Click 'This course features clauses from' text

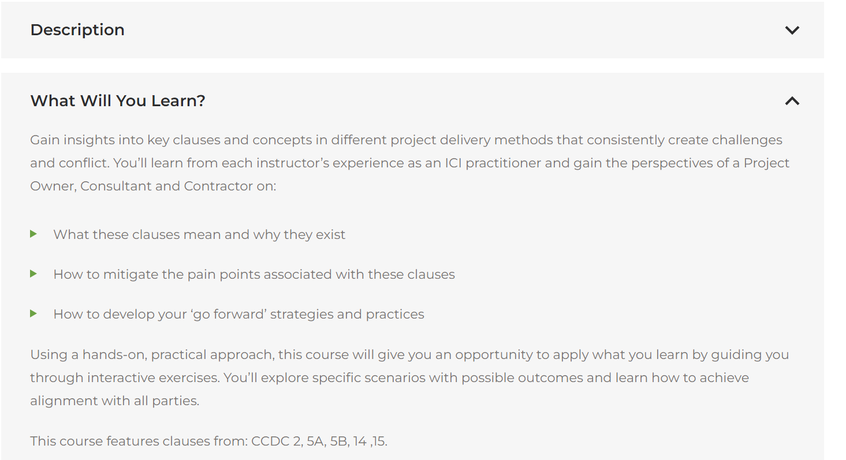click(140, 442)
